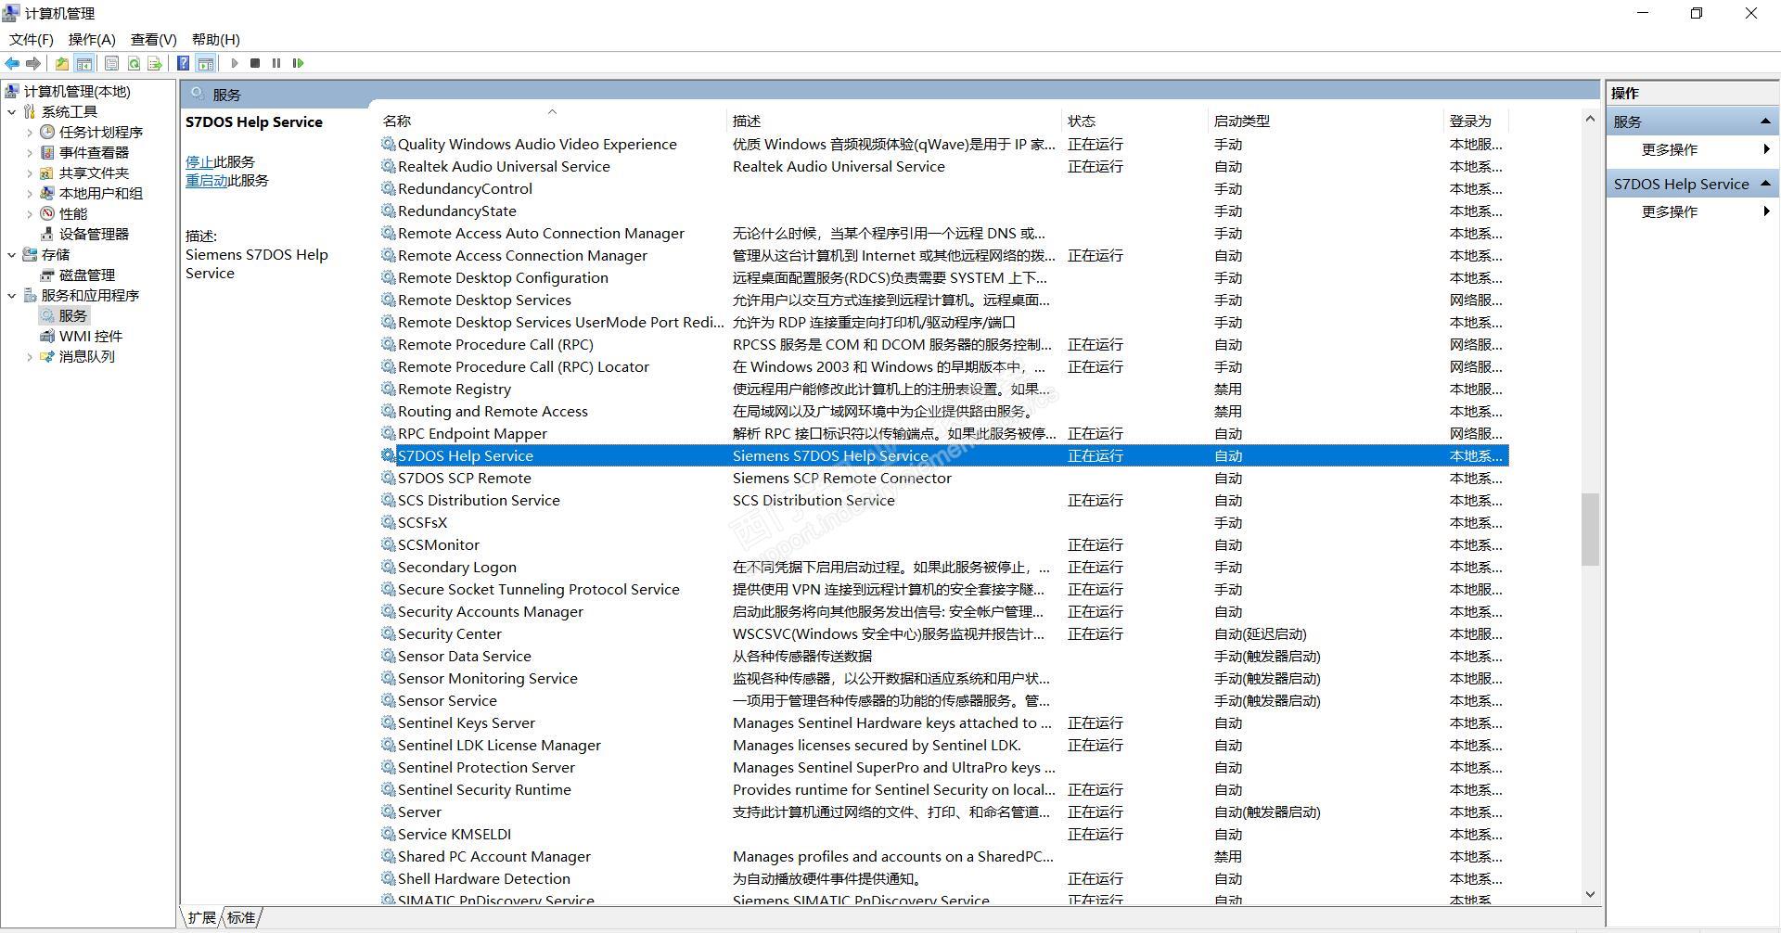Click the gear icon of Sentinel Keys Server
Screen dimensions: 1781x933
389,722
